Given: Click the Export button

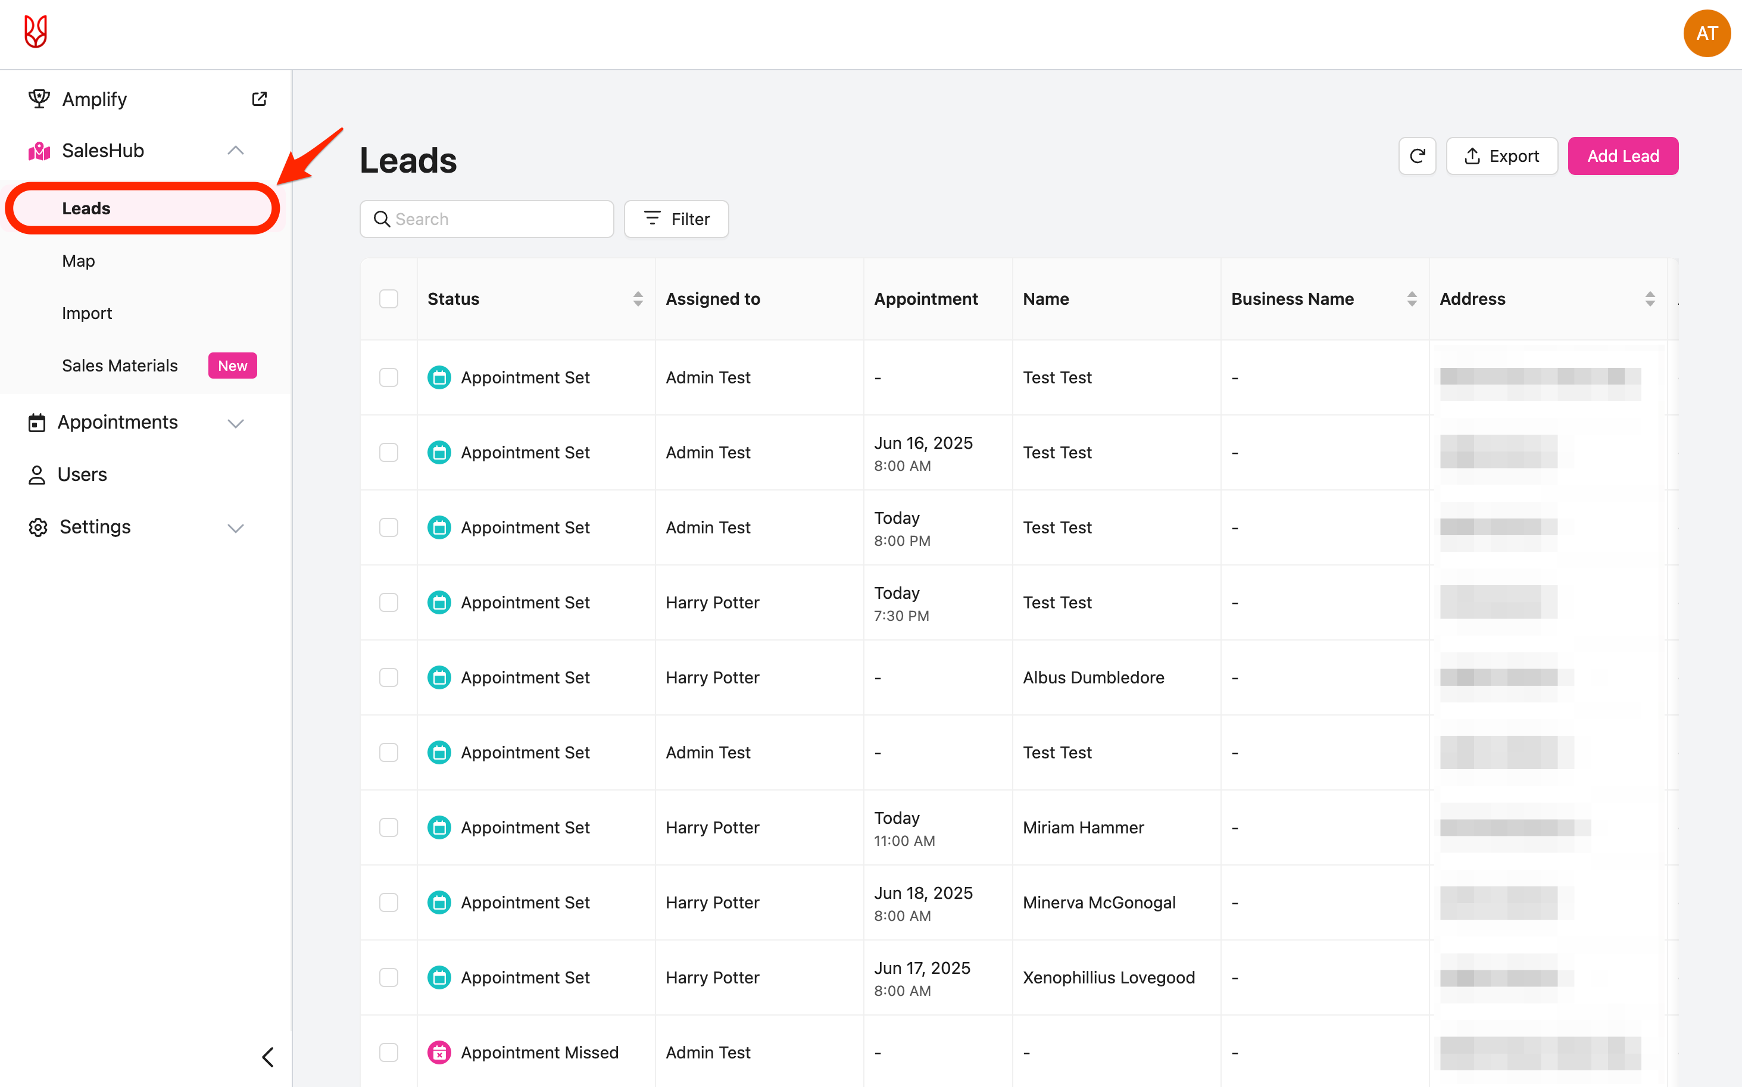Looking at the screenshot, I should [1501, 156].
